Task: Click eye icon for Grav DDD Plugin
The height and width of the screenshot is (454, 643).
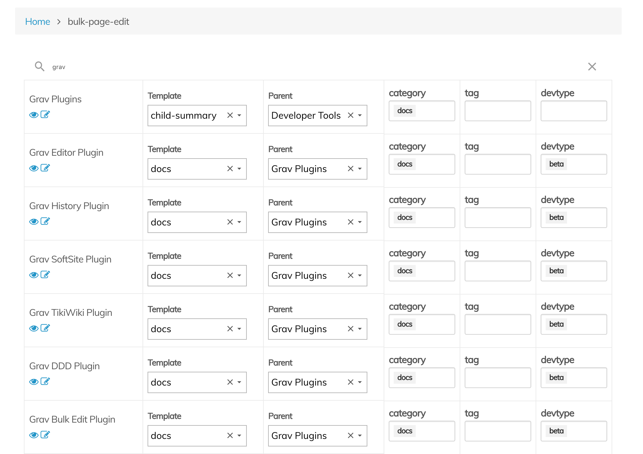Action: pos(34,382)
